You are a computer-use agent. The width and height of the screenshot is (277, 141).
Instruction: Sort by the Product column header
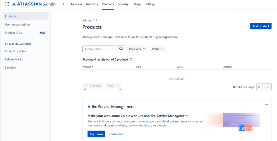88,67
